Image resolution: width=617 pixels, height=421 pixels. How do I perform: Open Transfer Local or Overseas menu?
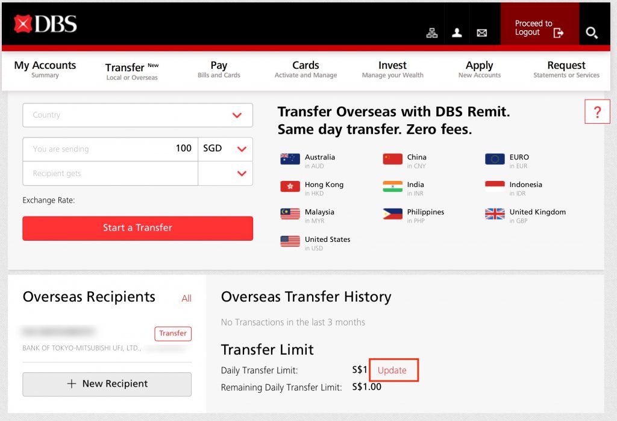(132, 71)
